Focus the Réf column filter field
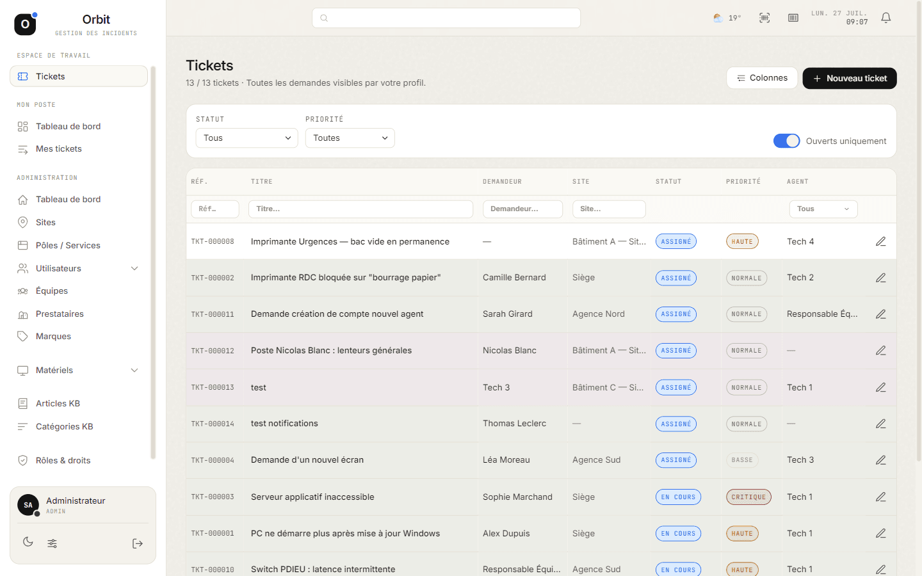 point(215,209)
